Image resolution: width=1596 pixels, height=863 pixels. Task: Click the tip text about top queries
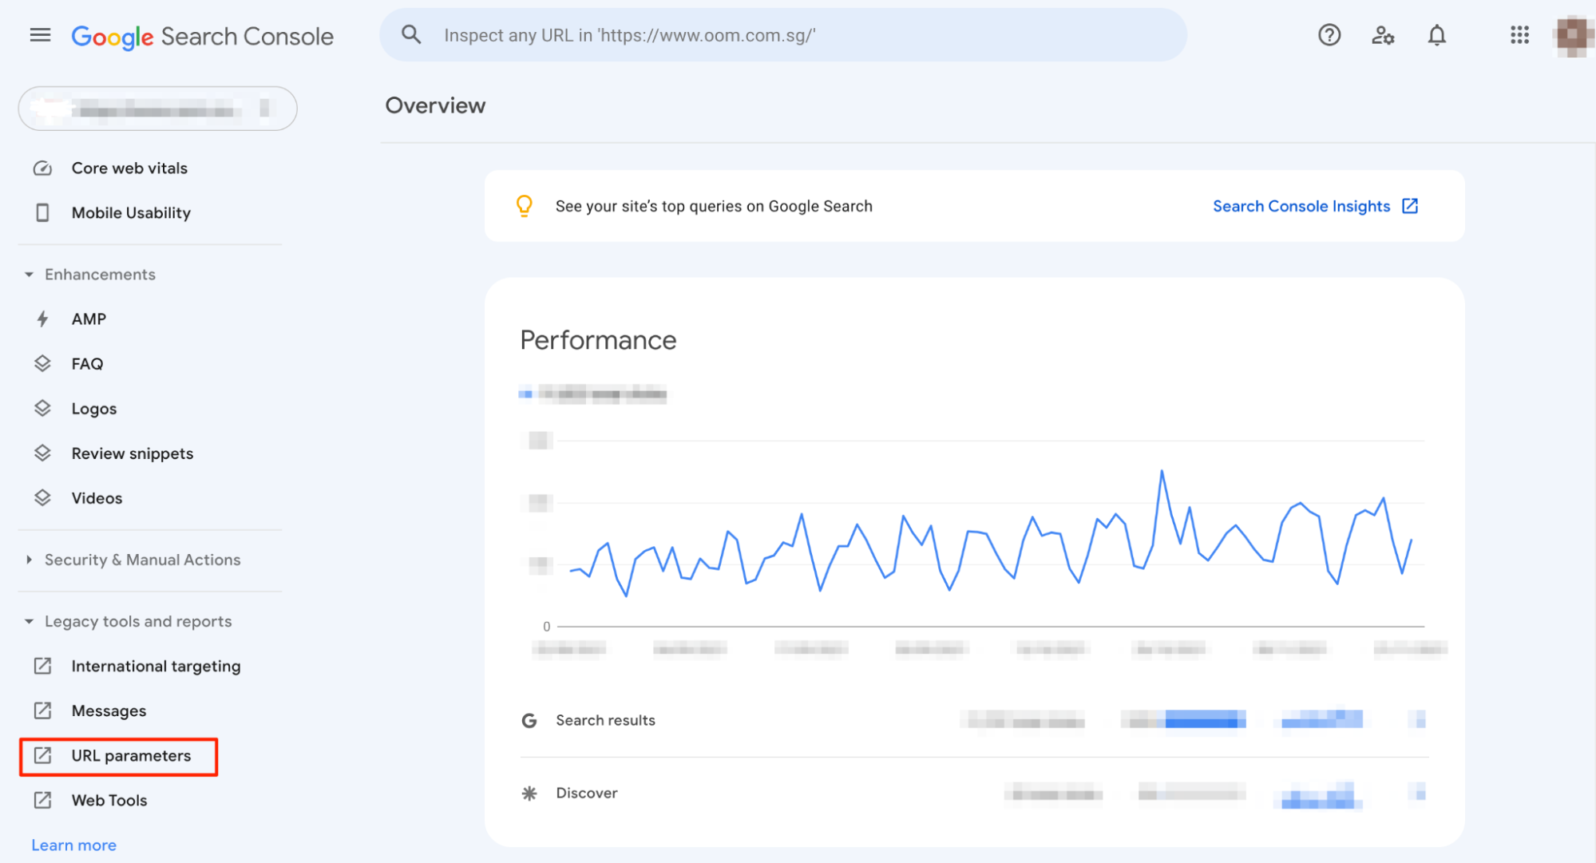[x=714, y=206]
